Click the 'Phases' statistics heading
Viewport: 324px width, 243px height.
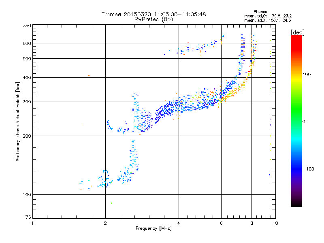coord(260,12)
